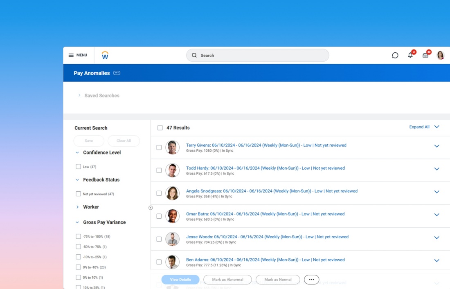Click the Mark as Abnormal button
The image size is (450, 289).
pos(227,280)
